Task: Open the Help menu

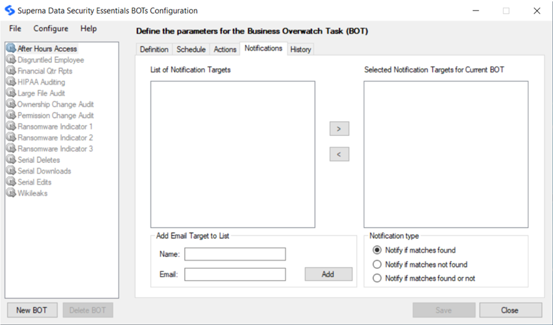Action: click(89, 29)
